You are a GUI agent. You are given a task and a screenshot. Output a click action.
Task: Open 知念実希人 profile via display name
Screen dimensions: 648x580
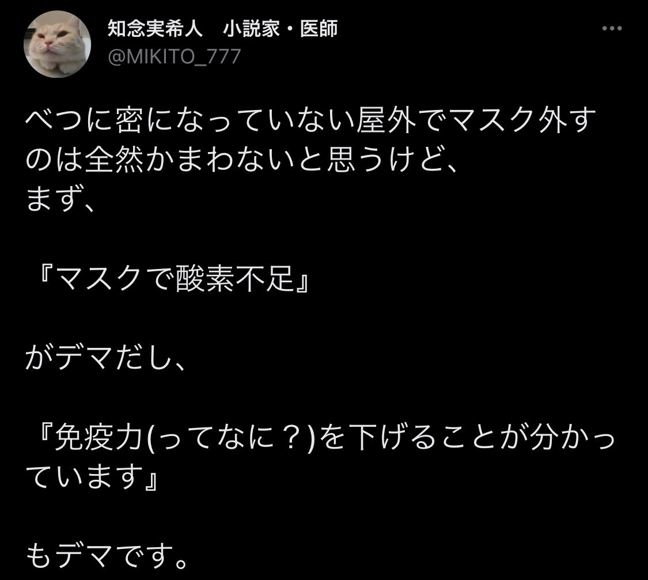(155, 29)
